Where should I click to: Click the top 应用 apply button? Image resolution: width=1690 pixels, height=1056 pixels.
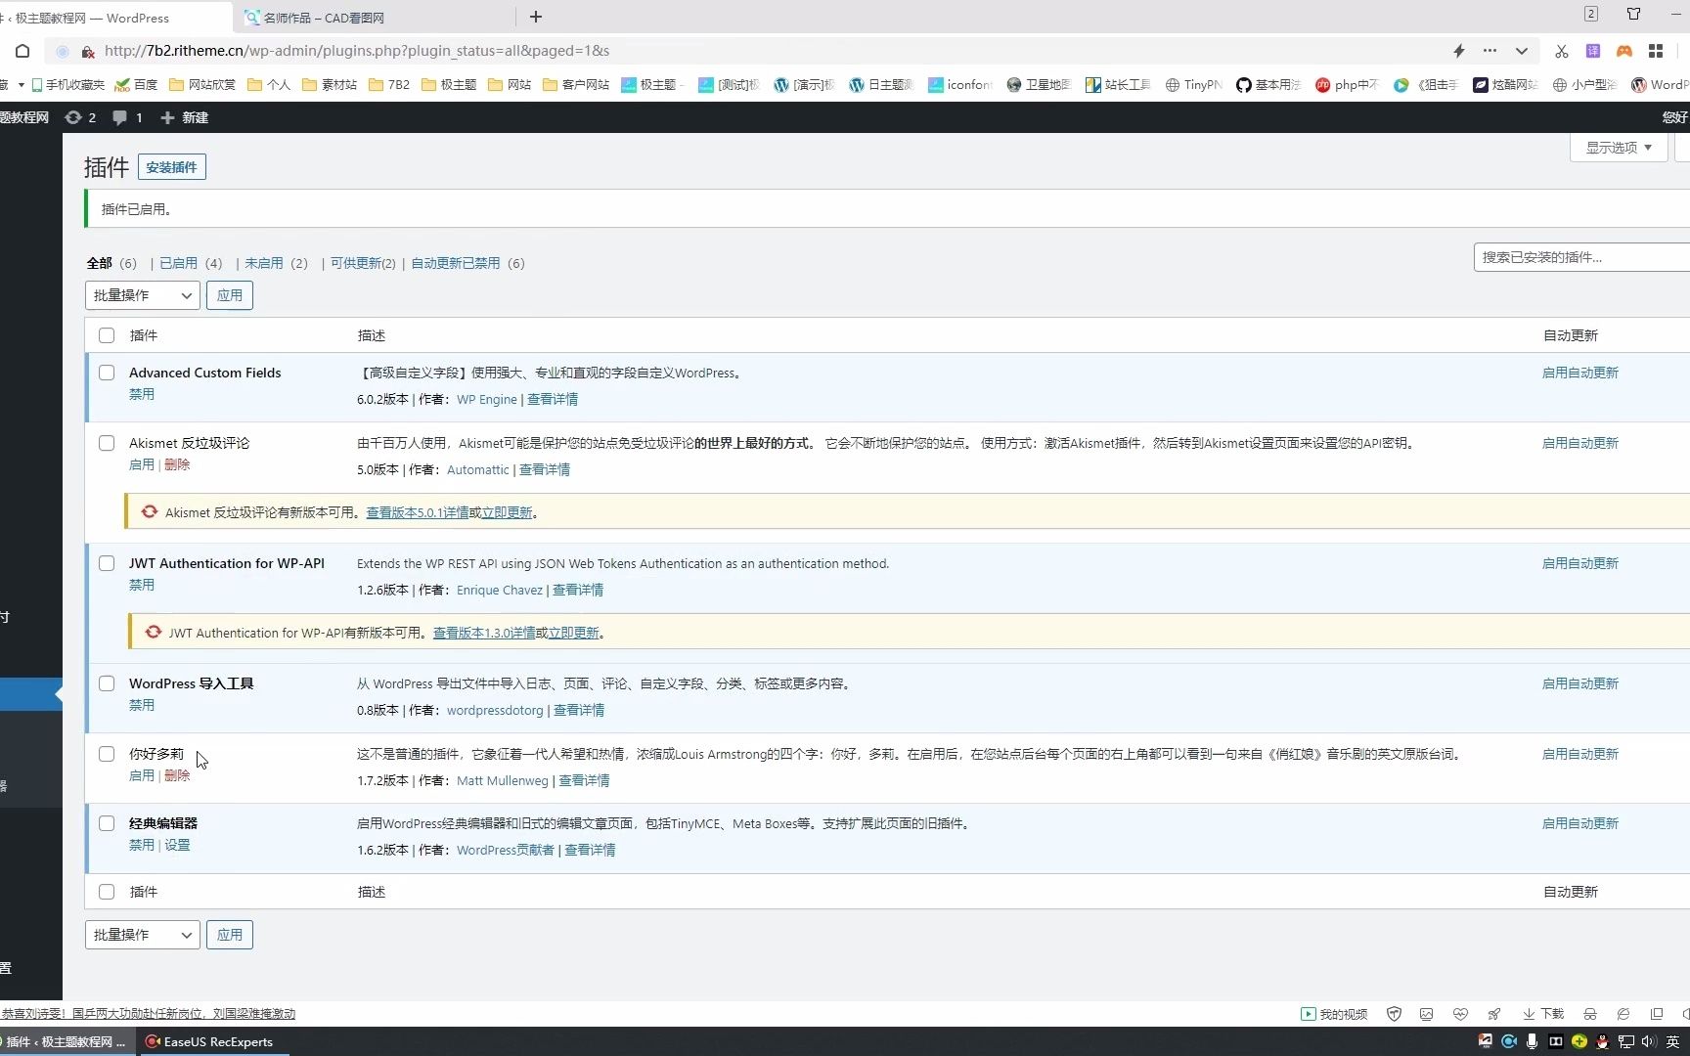(230, 295)
